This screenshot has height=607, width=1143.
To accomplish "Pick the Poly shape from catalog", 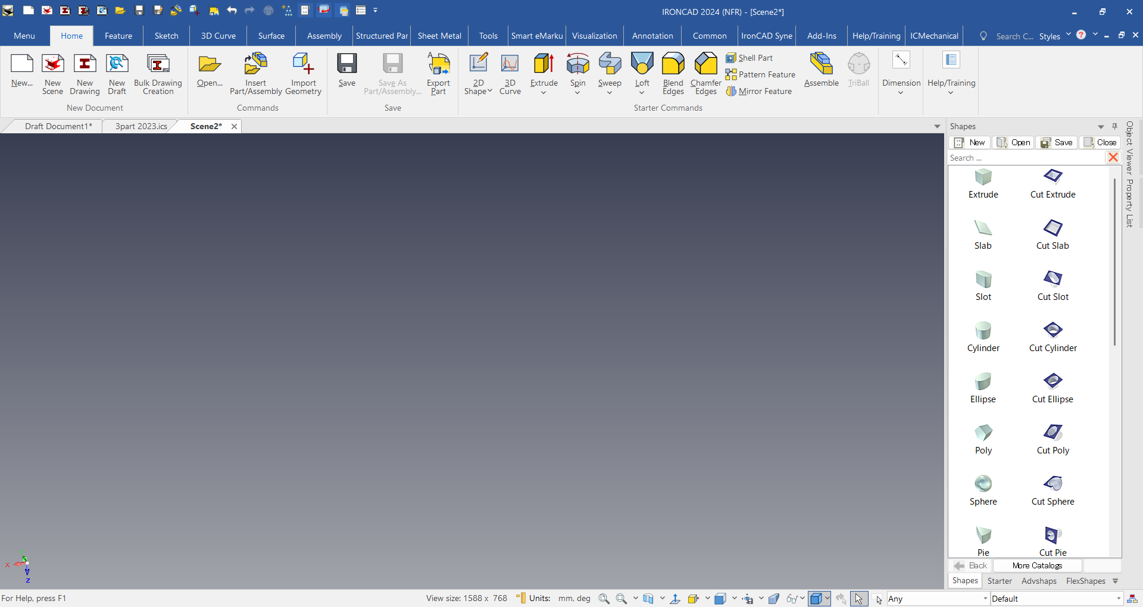I will pos(983,439).
